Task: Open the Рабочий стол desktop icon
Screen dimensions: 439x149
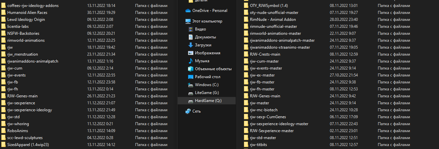Action: 191,77
